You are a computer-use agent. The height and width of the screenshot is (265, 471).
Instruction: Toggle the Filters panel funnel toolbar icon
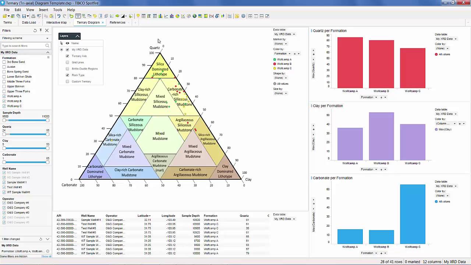[78, 16]
